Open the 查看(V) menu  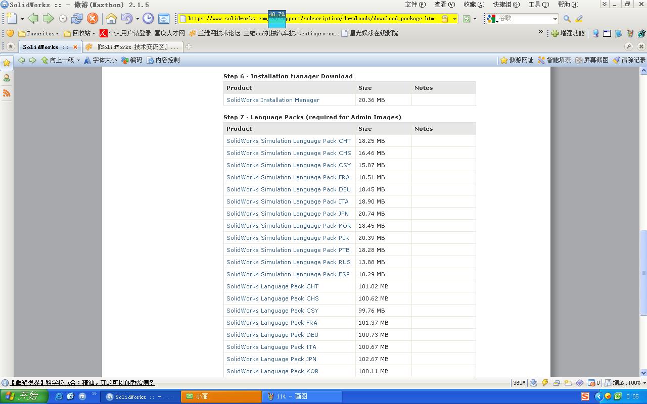tap(444, 5)
